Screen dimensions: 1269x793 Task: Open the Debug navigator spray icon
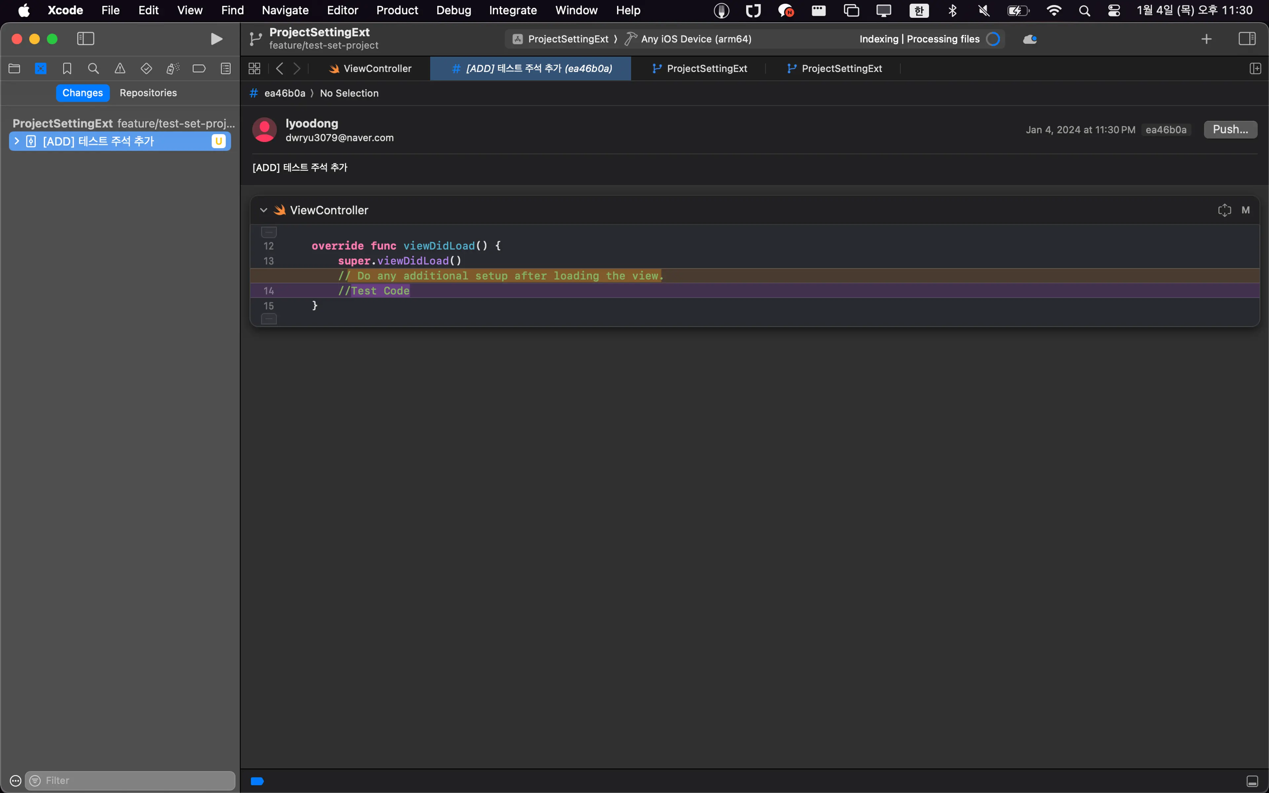click(173, 68)
